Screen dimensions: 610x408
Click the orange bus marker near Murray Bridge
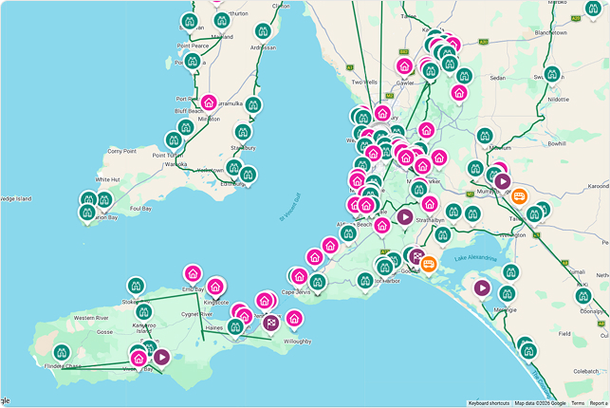[519, 196]
